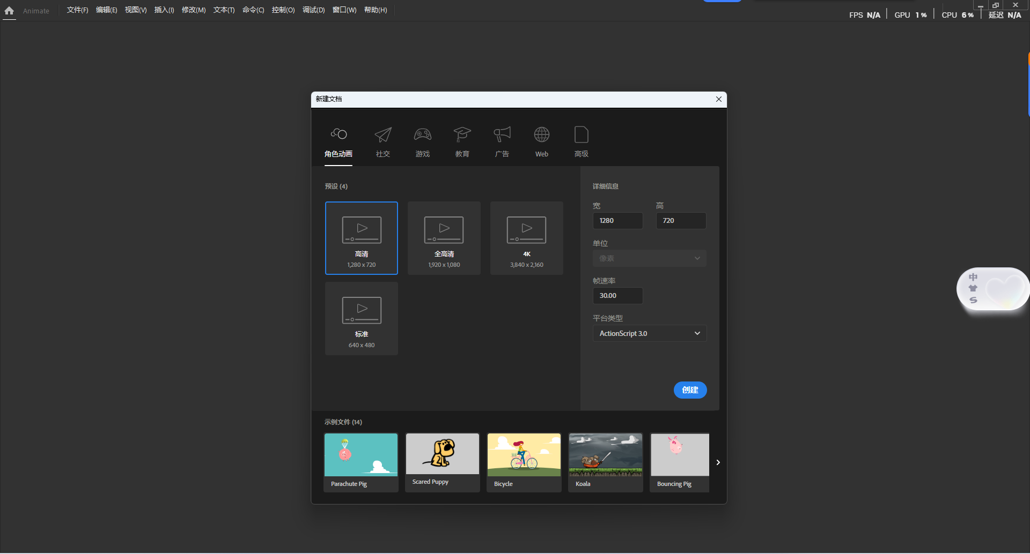1030x554 pixels.
Task: Select the 全高清 1920x1080 preset
Action: [x=444, y=238]
